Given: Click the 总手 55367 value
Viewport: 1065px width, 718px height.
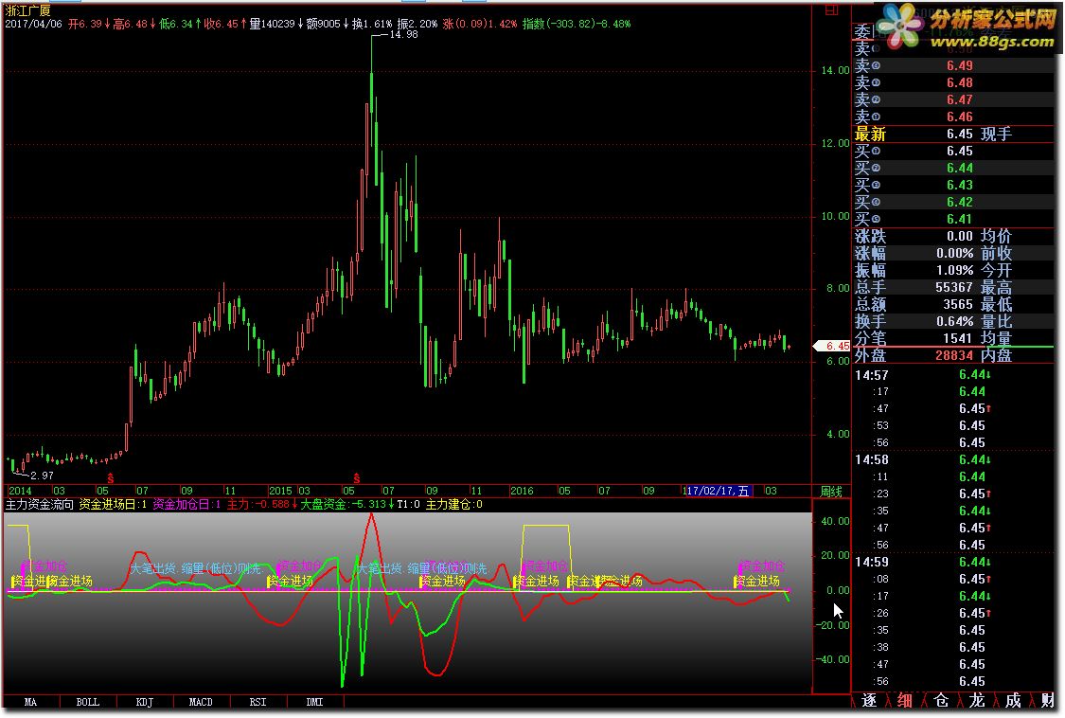Looking at the screenshot, I should pyautogui.click(x=954, y=287).
